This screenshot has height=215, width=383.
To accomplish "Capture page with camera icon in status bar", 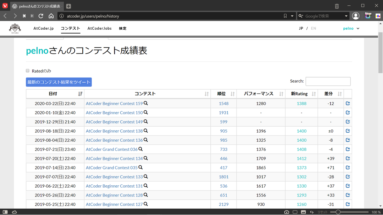I will click(287, 212).
